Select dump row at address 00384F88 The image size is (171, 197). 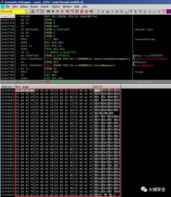(60, 195)
